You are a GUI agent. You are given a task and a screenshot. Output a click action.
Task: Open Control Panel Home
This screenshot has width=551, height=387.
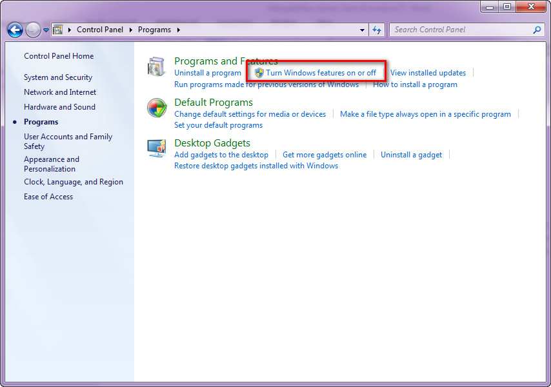pyautogui.click(x=59, y=56)
